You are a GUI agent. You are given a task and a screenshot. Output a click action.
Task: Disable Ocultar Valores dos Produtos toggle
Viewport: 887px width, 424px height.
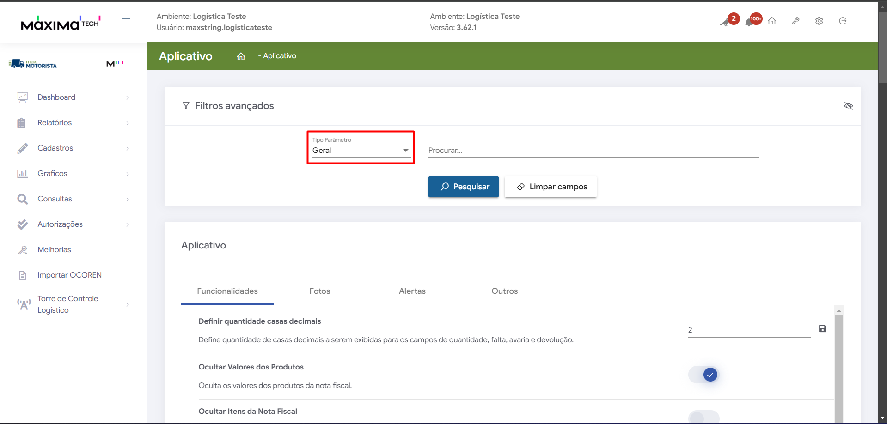pos(703,374)
